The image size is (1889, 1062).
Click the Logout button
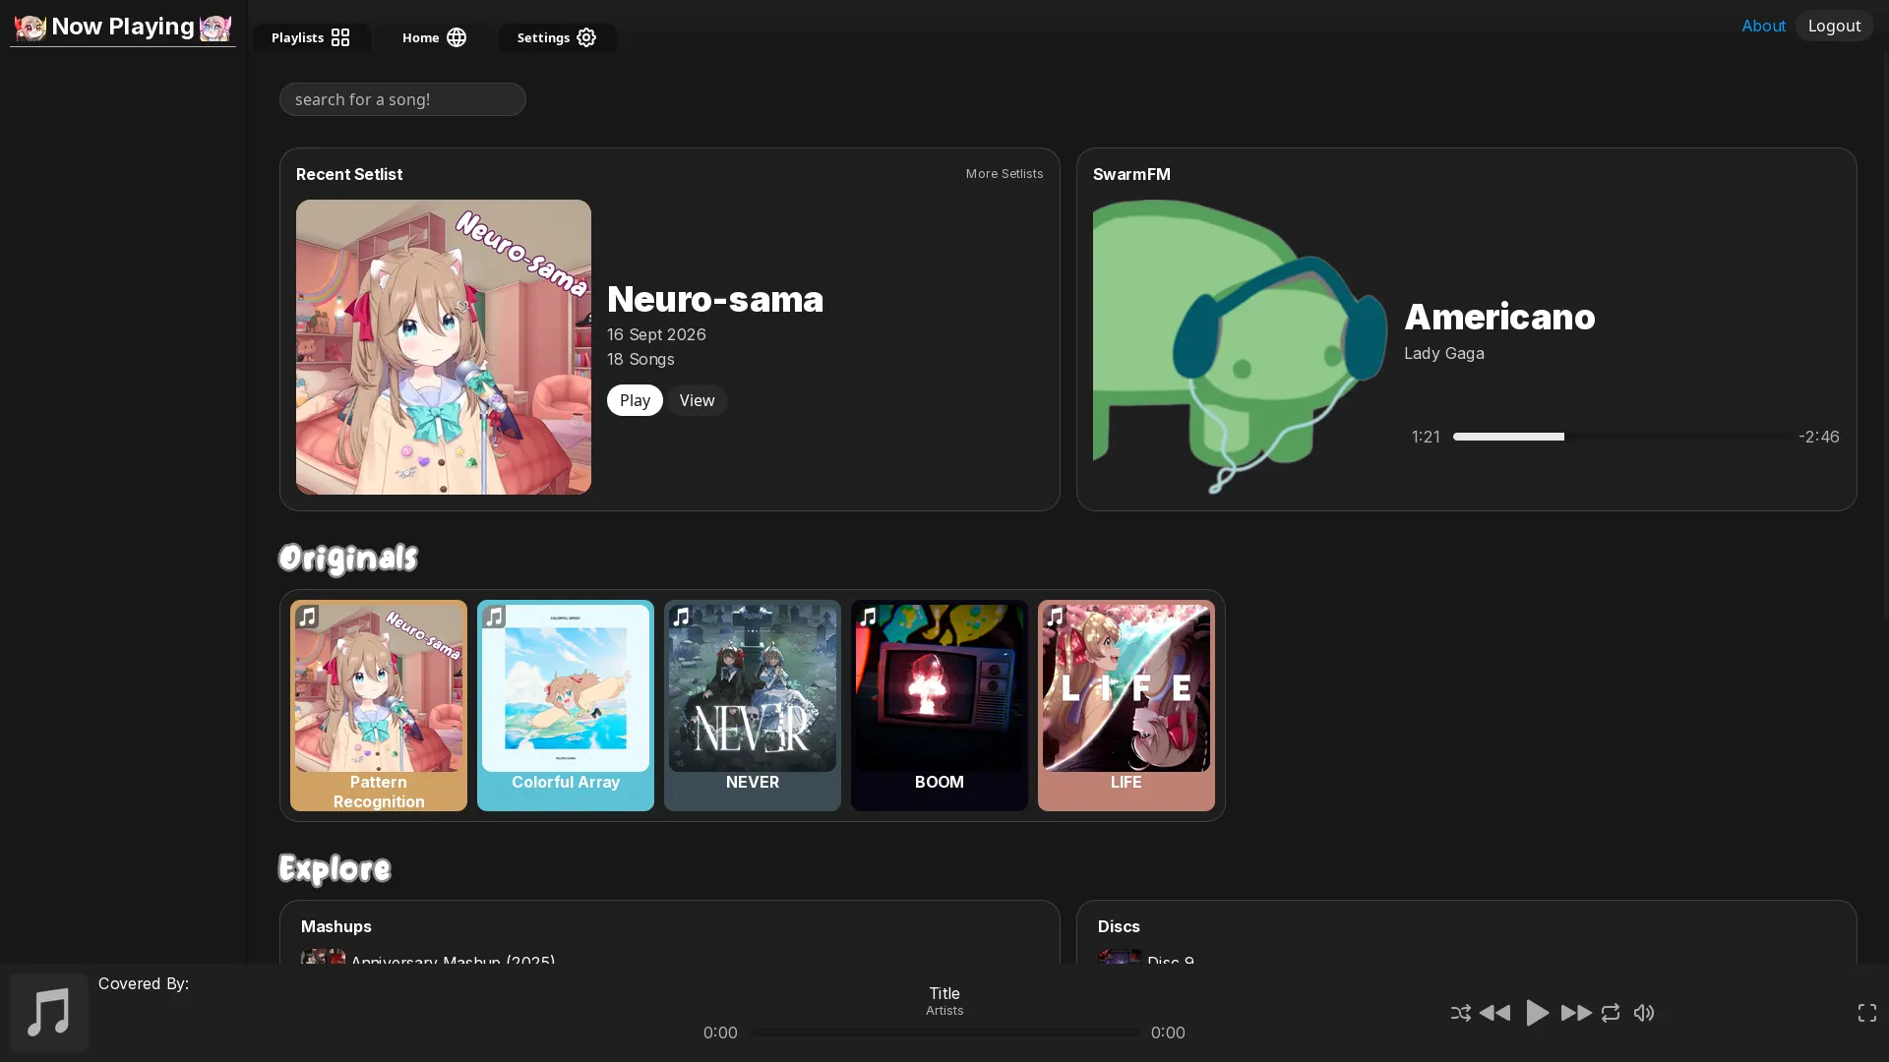point(1834,26)
